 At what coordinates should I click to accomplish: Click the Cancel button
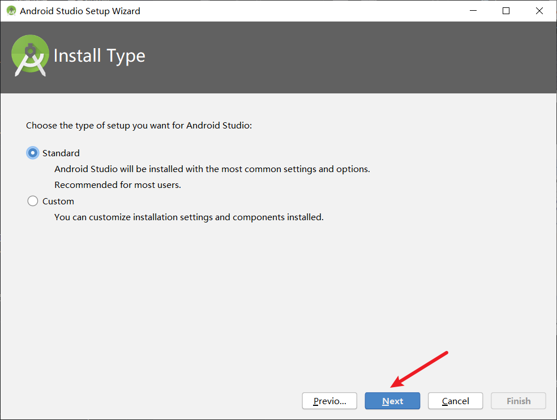[x=455, y=401]
